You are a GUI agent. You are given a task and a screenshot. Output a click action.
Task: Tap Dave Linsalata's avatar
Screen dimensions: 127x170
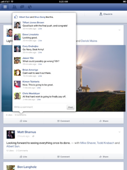17,37
